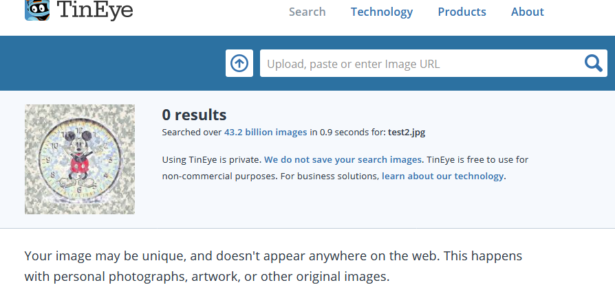Screen dimensions: 615x296
Task: Open the Mickey Mouse clock thumbnail
Action: (80, 159)
